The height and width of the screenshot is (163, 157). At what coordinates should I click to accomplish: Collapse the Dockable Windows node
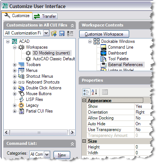click(x=90, y=42)
